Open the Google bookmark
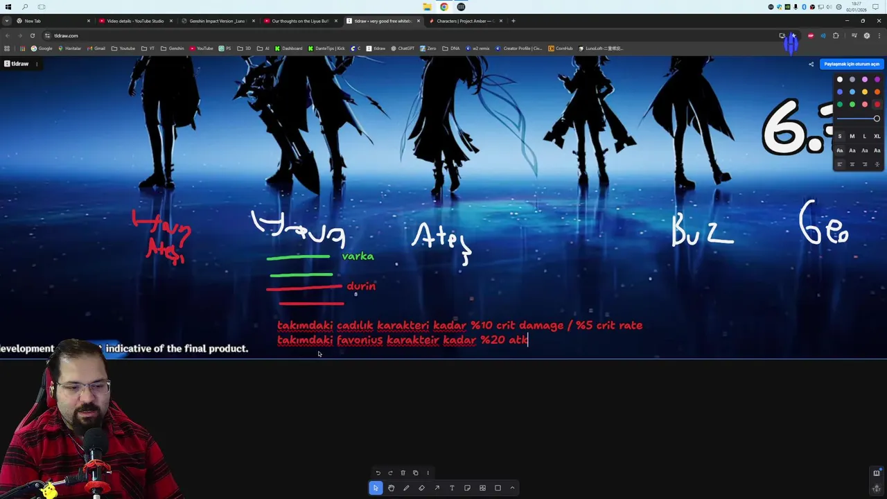 tap(42, 49)
